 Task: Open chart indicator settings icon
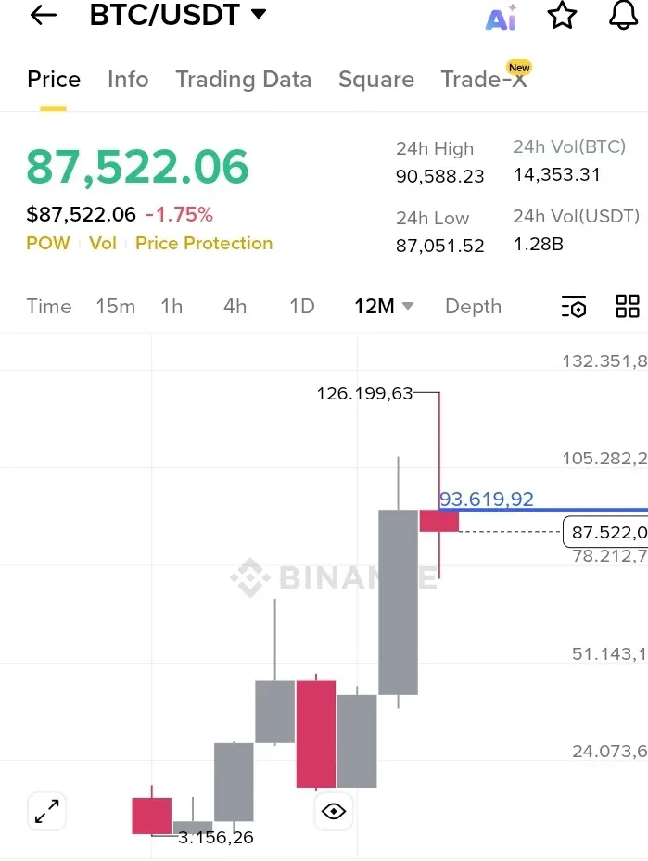click(x=574, y=307)
